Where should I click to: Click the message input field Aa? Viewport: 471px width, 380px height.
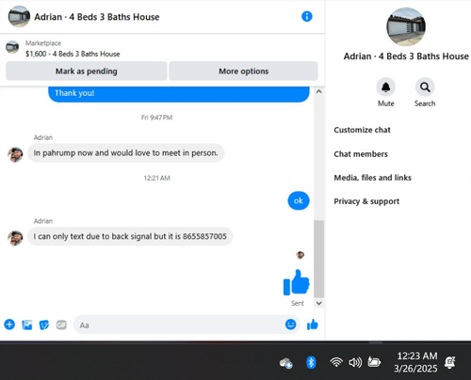187,325
